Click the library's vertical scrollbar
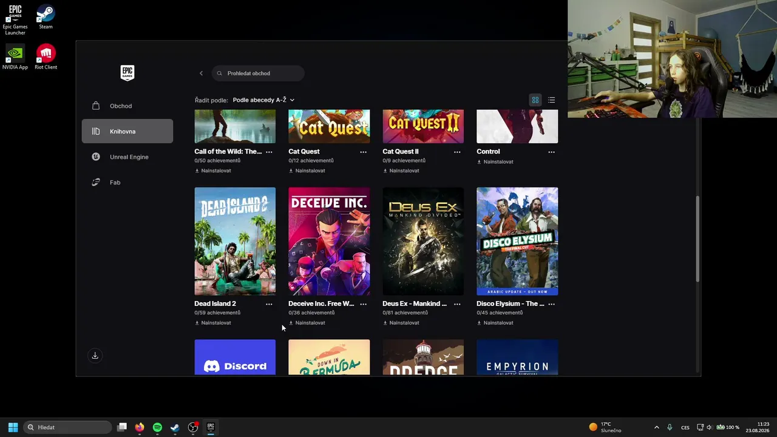777x437 pixels. (x=697, y=239)
